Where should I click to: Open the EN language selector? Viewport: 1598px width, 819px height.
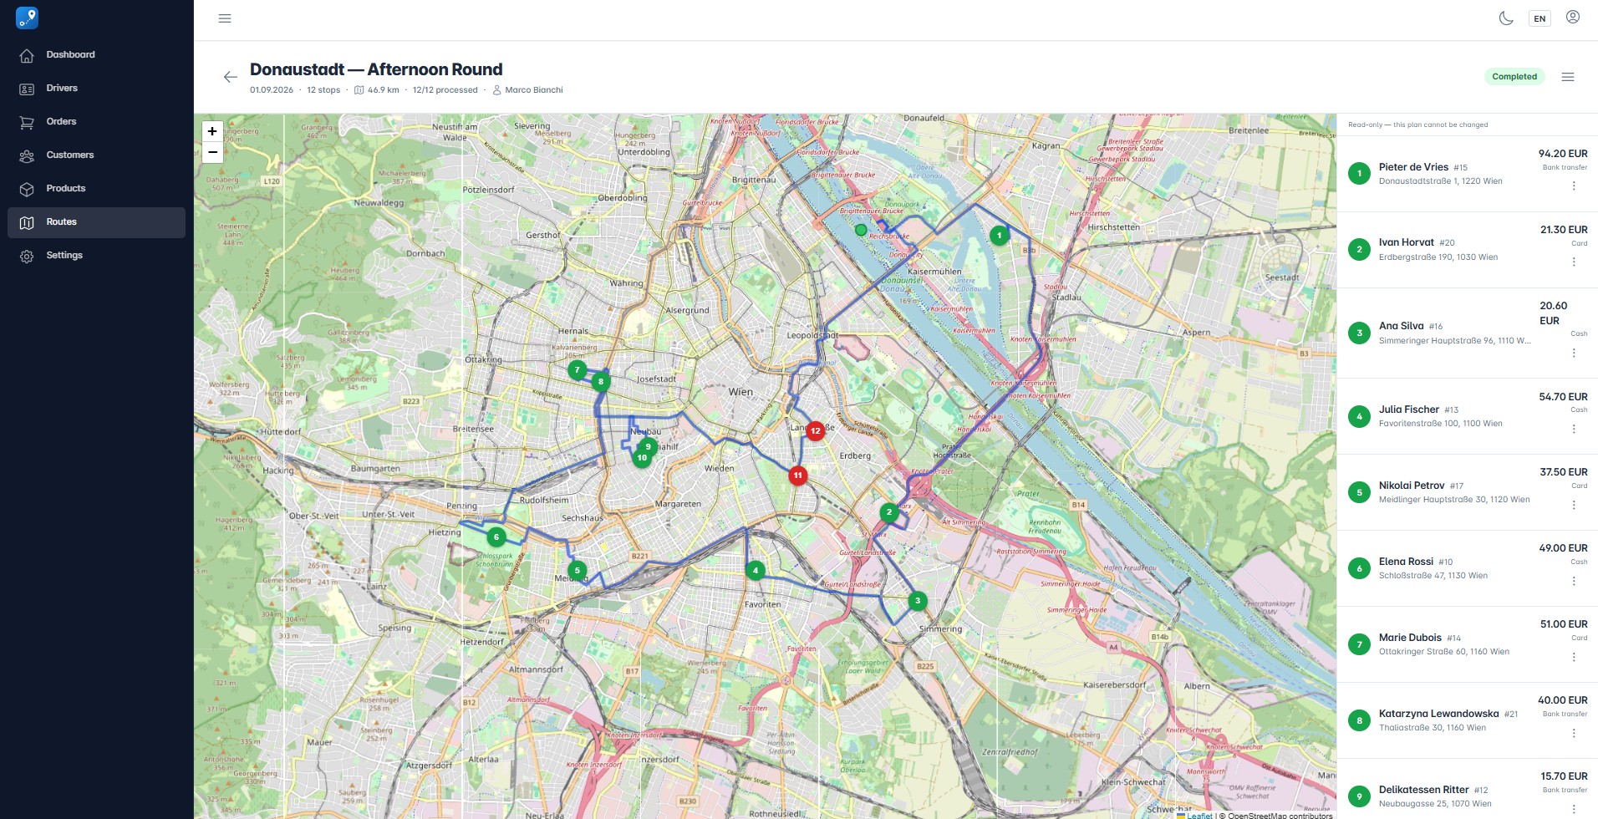click(1539, 18)
